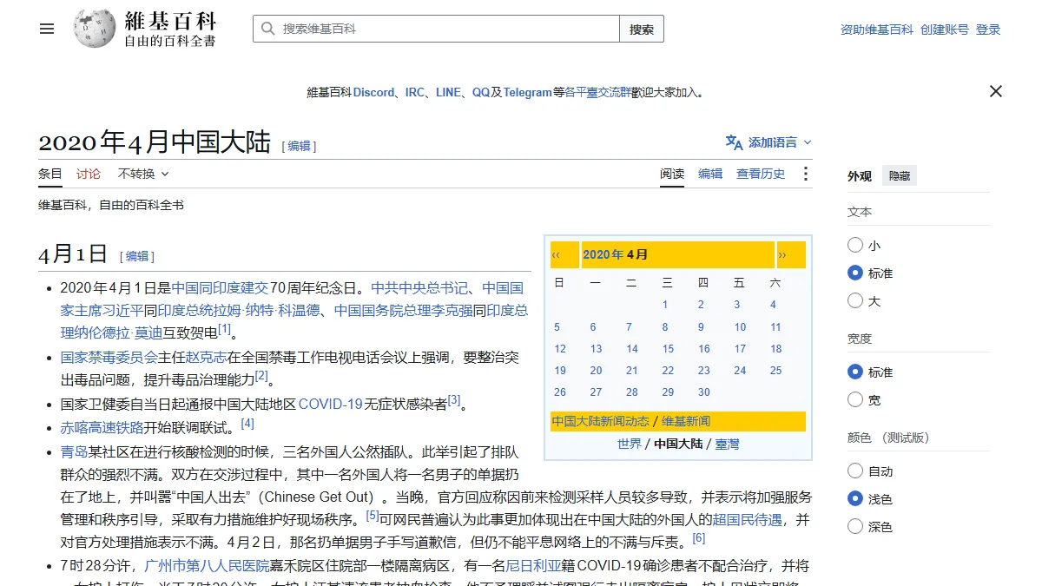Click 臺灣 link below calendar
Screen dimensions: 1042x586
728,444
